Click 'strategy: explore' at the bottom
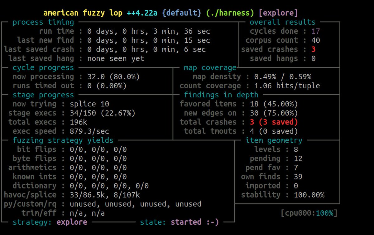The width and height of the screenshot is (374, 235). pyautogui.click(x=50, y=222)
